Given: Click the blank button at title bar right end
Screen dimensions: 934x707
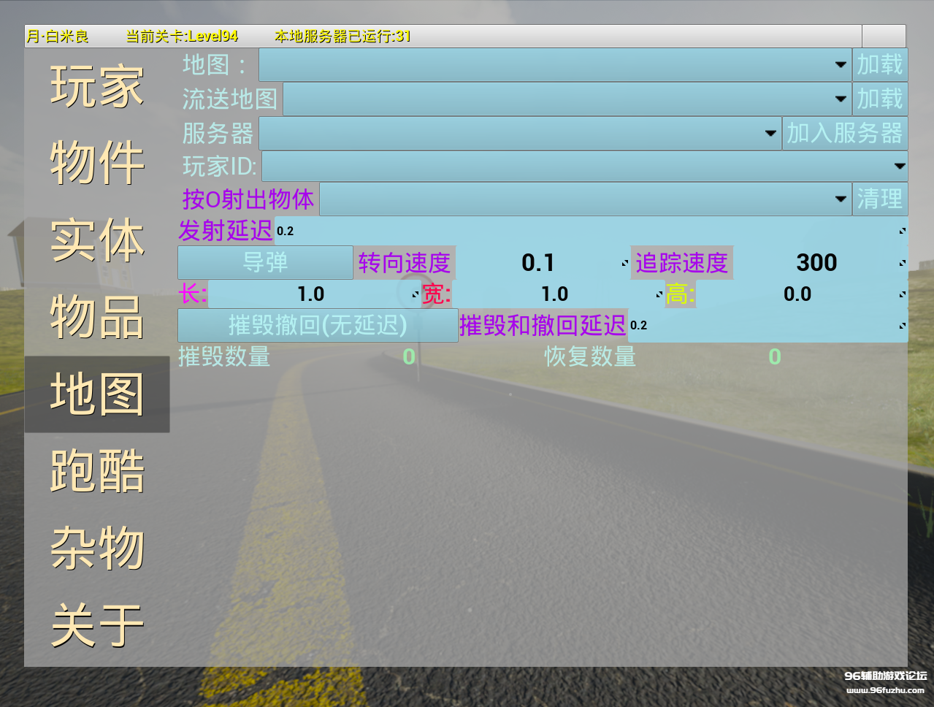Looking at the screenshot, I should 884,36.
